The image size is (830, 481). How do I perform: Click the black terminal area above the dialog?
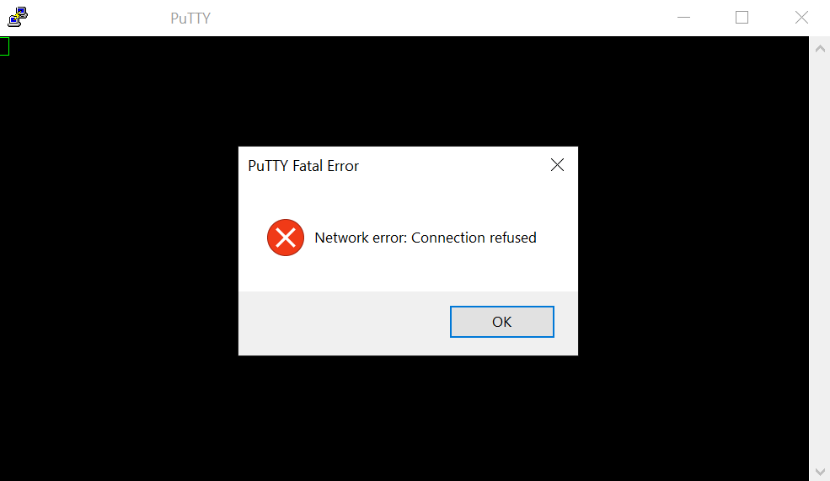pyautogui.click(x=408, y=91)
